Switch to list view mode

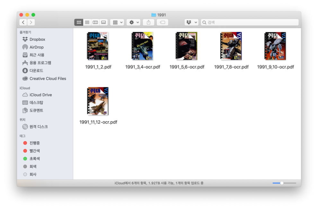[87, 22]
